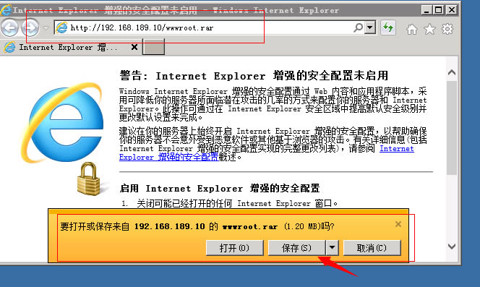Click the Internet Explorer logo in title bar
Screen dimensions: 480x287
6,10
